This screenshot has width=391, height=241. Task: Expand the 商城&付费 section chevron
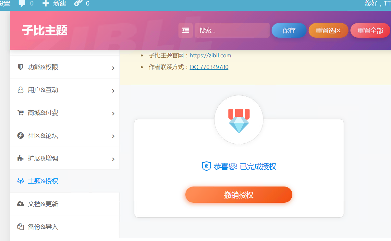click(113, 114)
